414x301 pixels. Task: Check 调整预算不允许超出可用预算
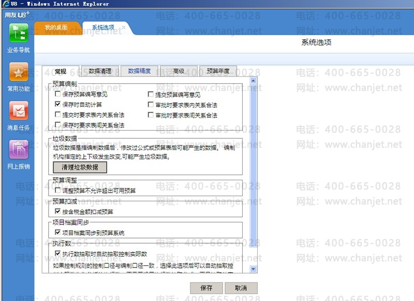click(x=58, y=191)
